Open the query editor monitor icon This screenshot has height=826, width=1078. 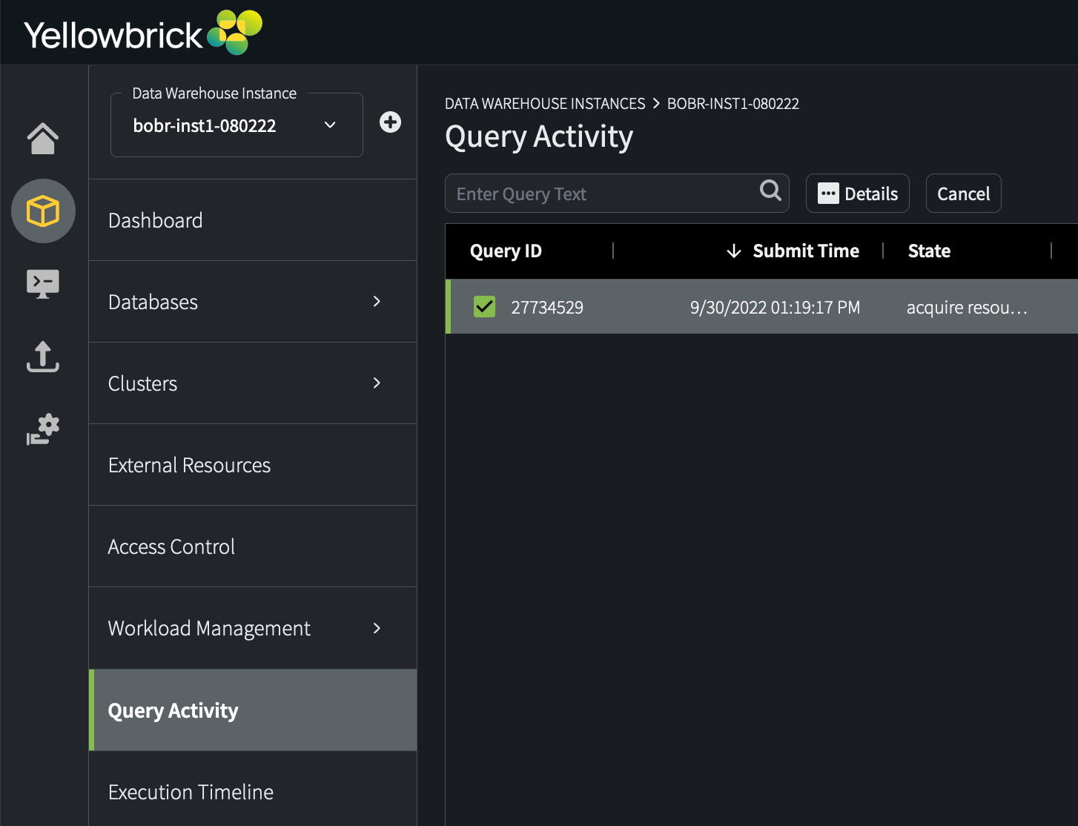pyautogui.click(x=43, y=284)
